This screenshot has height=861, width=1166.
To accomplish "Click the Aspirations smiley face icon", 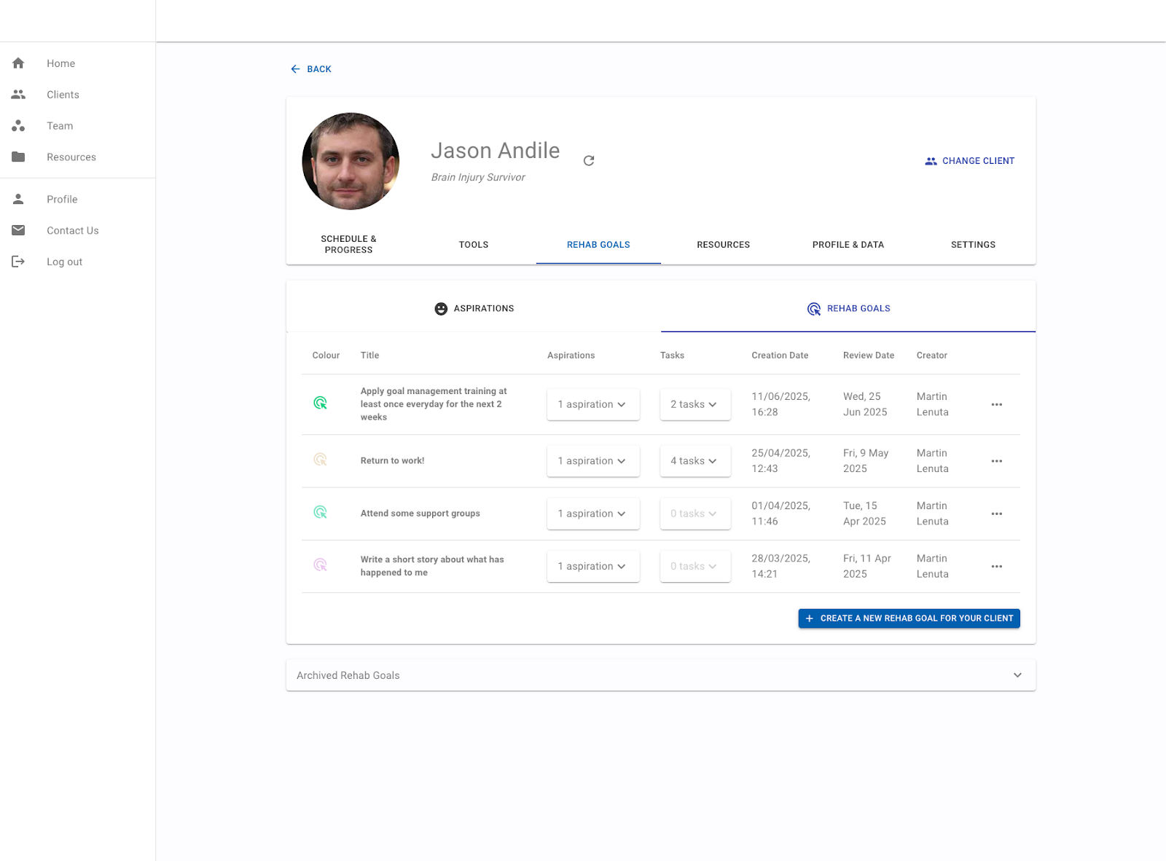I will coord(441,309).
